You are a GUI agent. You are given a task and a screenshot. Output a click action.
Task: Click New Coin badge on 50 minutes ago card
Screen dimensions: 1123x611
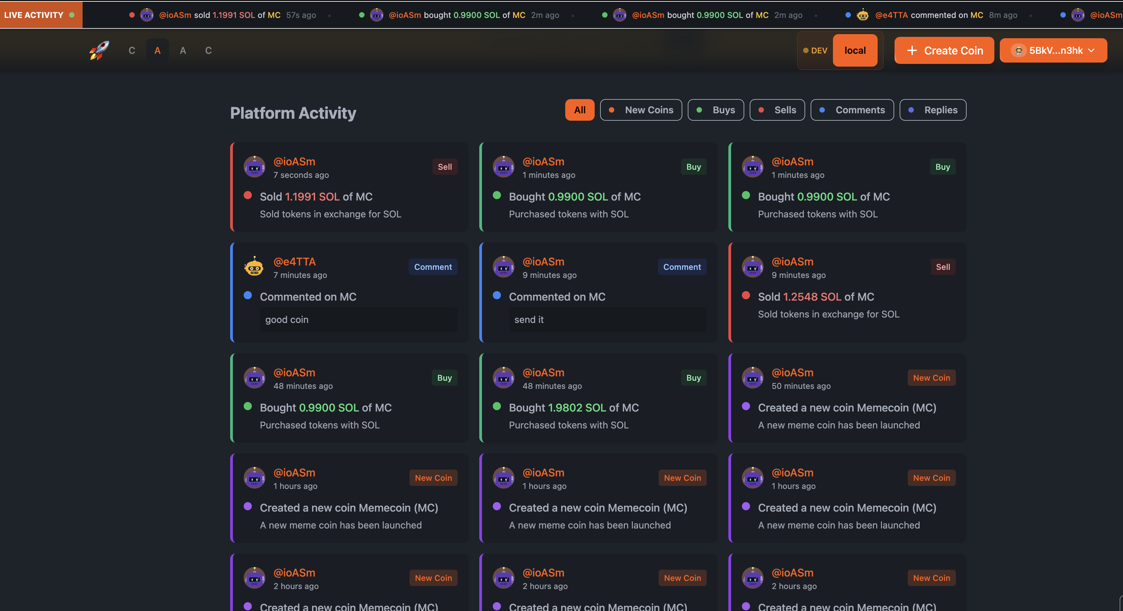tap(932, 378)
